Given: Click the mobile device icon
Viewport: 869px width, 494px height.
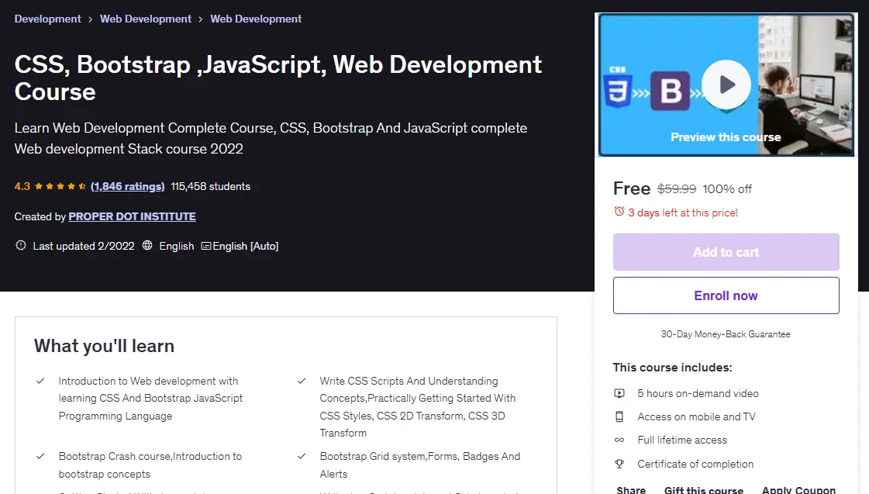Looking at the screenshot, I should point(619,416).
